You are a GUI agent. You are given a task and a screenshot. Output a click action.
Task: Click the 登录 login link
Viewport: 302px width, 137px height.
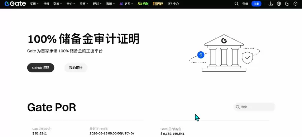[245, 4]
